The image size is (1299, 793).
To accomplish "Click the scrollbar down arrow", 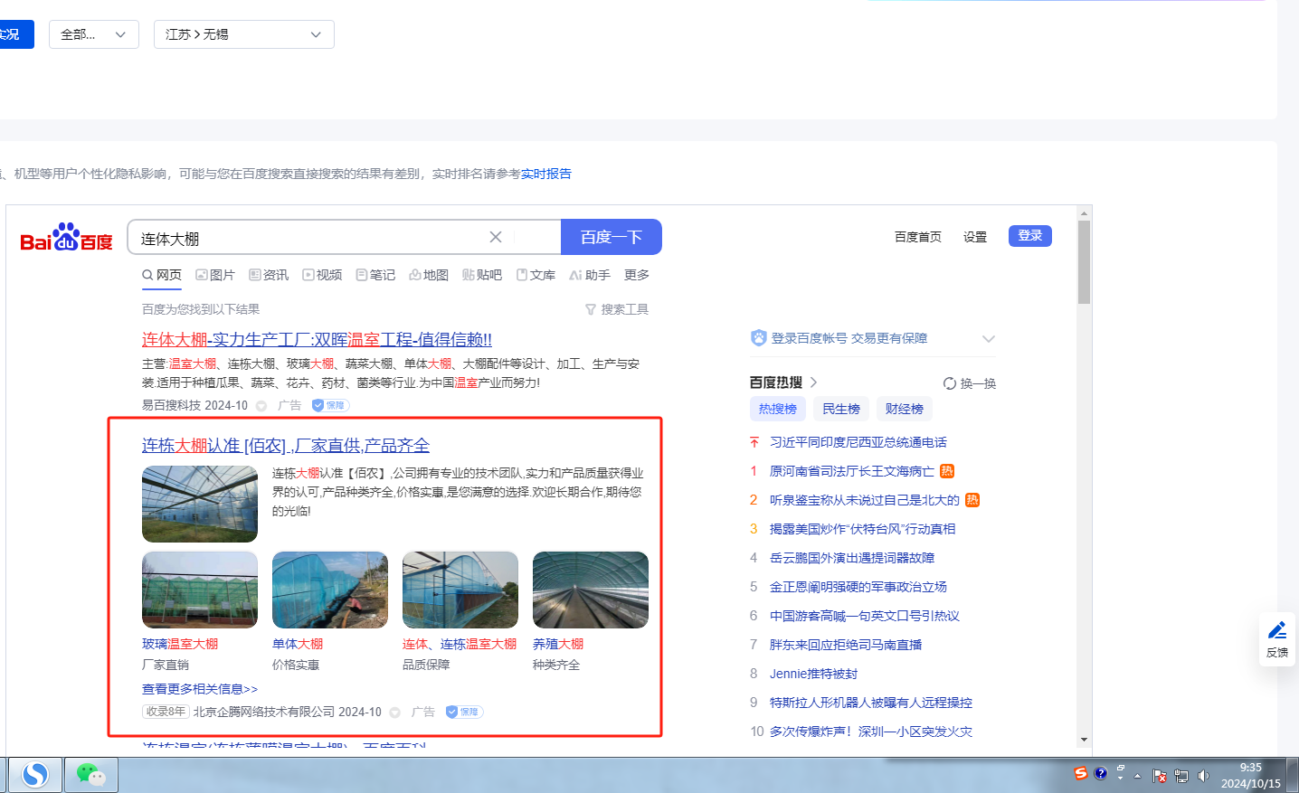I will (x=1084, y=740).
